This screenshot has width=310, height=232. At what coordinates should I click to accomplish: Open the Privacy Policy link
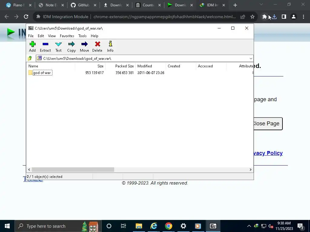(268, 153)
